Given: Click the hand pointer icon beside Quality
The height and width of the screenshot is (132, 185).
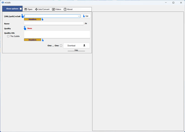Looking at the screenshot, I should click(25, 28).
